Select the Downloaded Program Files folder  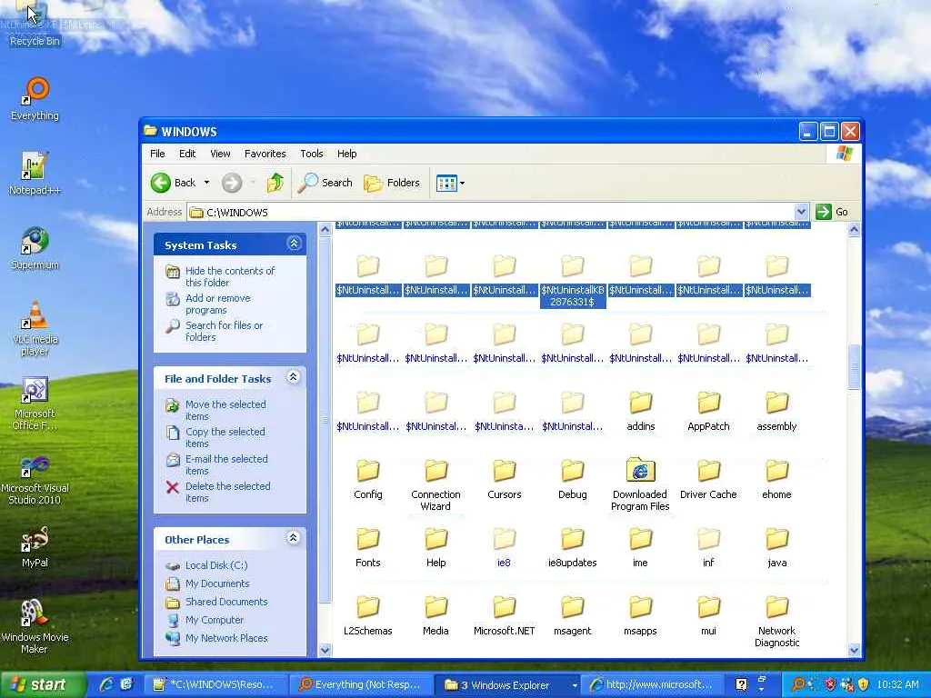[640, 484]
